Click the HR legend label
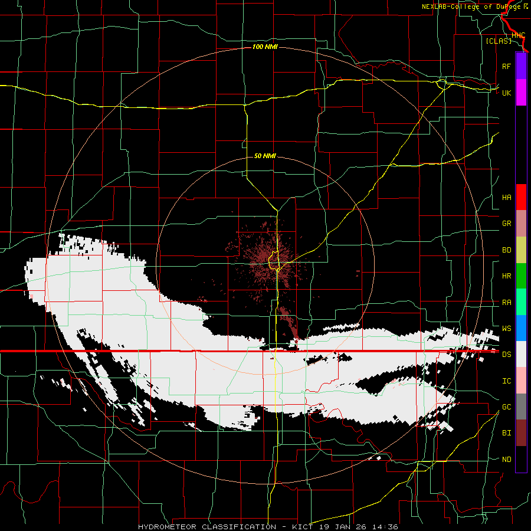Screen dimensions: 531x531 click(x=506, y=276)
